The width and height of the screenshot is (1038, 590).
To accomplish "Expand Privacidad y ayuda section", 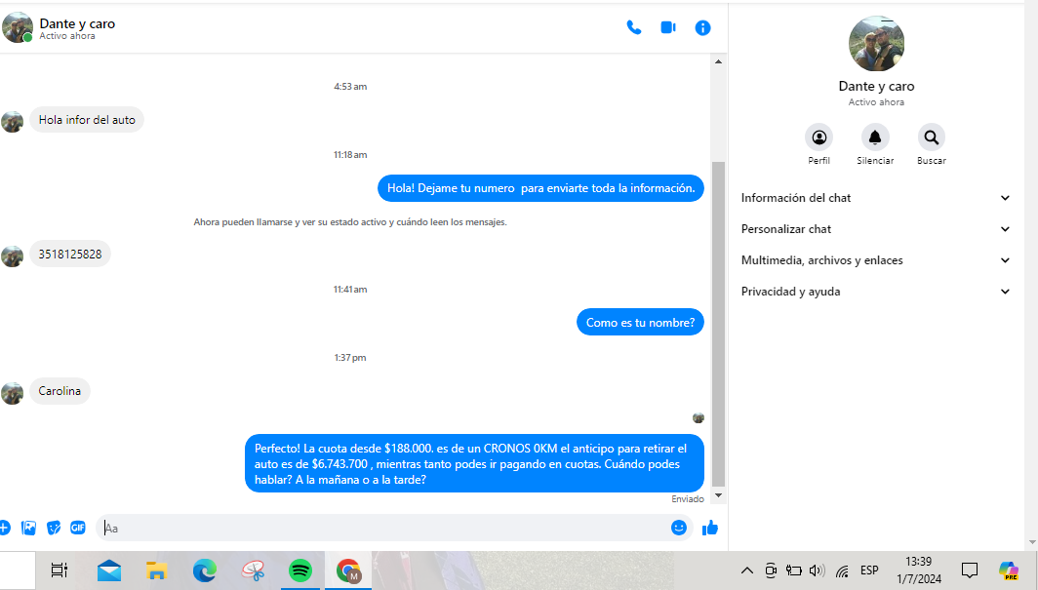I will [875, 291].
